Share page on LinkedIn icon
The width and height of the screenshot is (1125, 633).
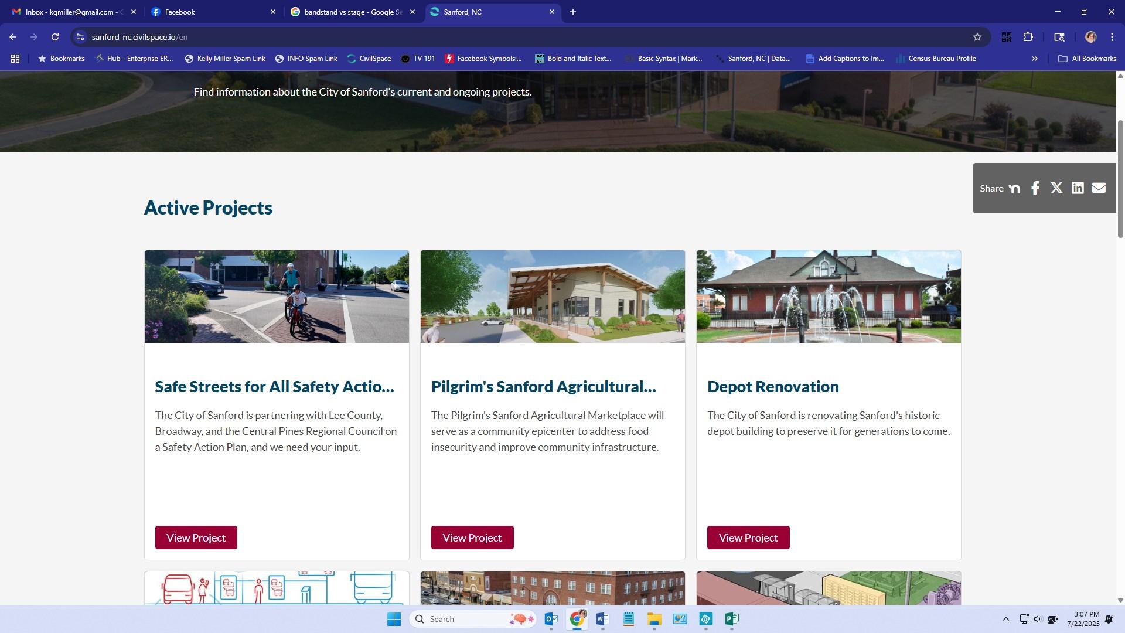pyautogui.click(x=1078, y=188)
